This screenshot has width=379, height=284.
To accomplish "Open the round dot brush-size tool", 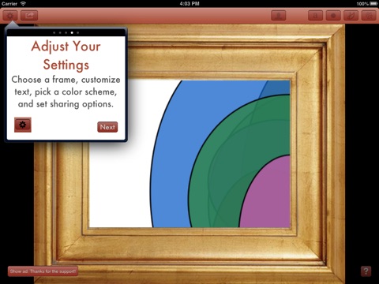I will [333, 16].
